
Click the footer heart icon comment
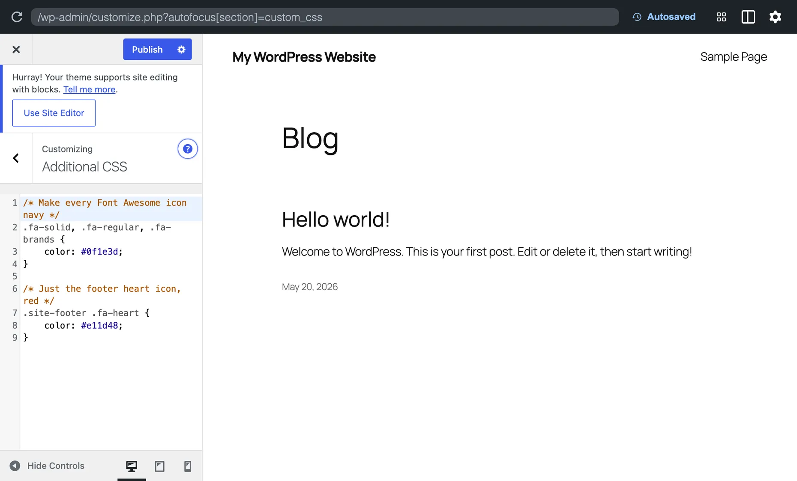[102, 295]
